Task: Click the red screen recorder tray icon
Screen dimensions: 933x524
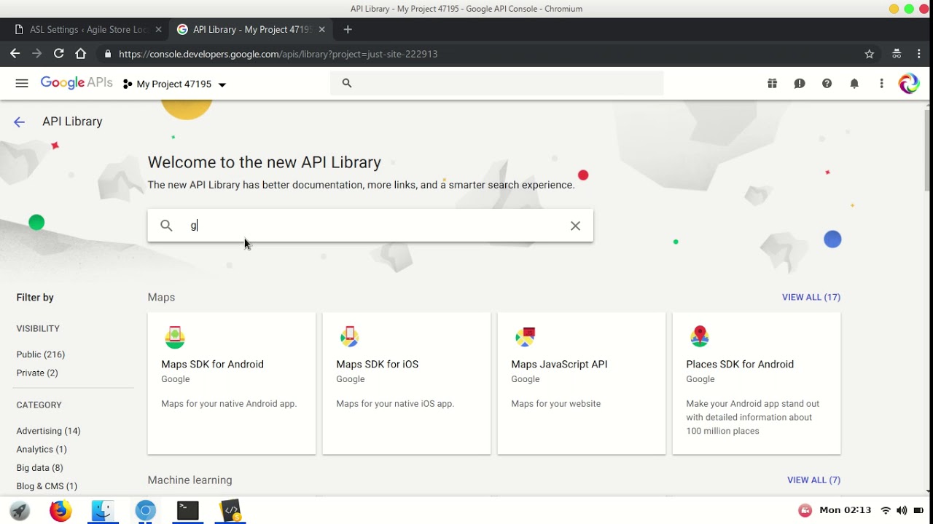Action: click(805, 510)
